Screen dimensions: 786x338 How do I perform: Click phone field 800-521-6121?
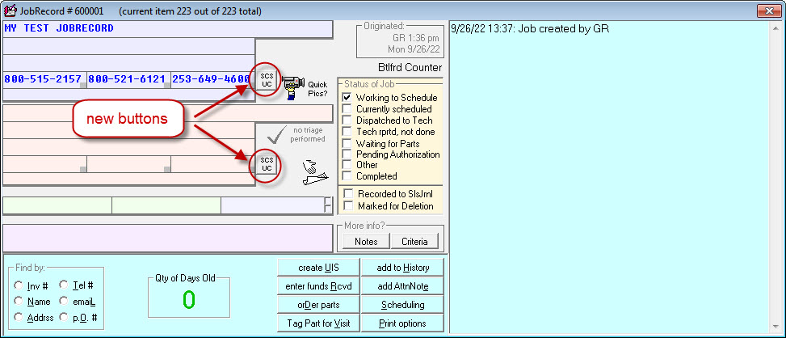coord(128,80)
